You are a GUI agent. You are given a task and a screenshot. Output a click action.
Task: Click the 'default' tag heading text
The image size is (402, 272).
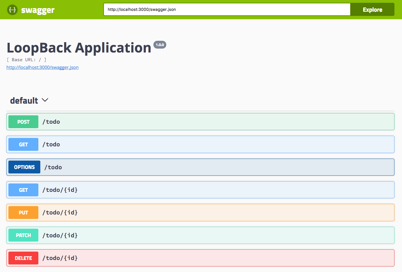coord(24,101)
